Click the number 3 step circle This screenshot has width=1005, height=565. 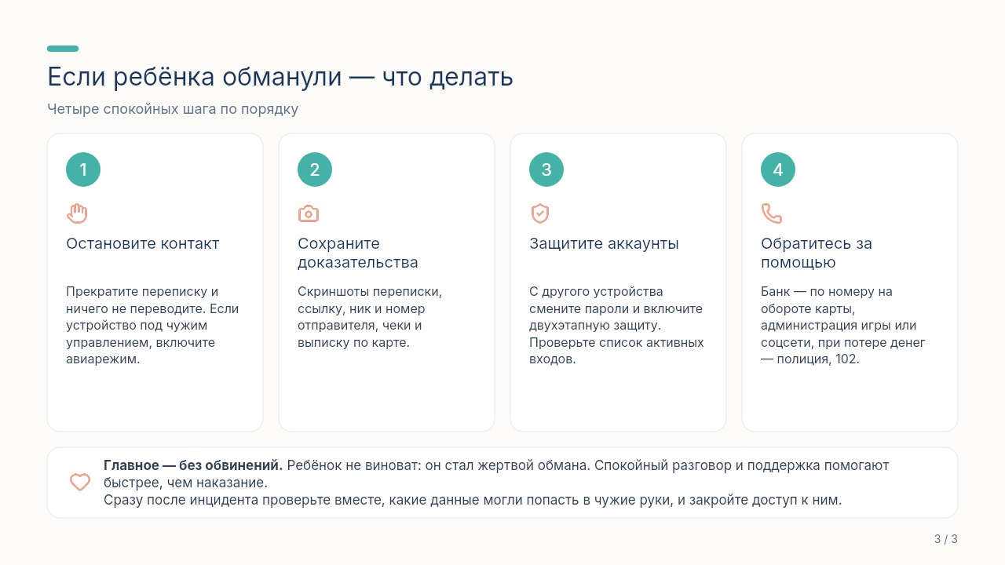click(546, 169)
